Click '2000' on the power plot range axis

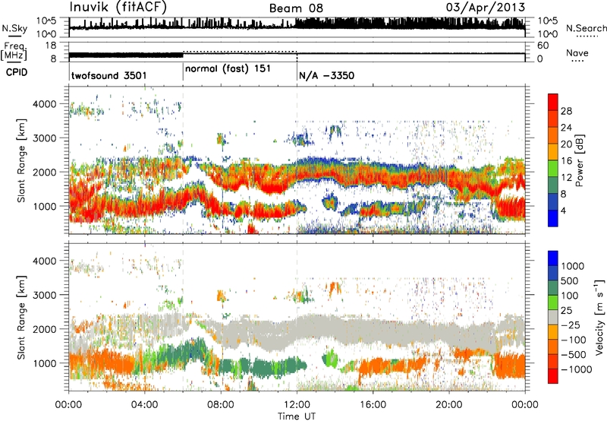(x=44, y=172)
